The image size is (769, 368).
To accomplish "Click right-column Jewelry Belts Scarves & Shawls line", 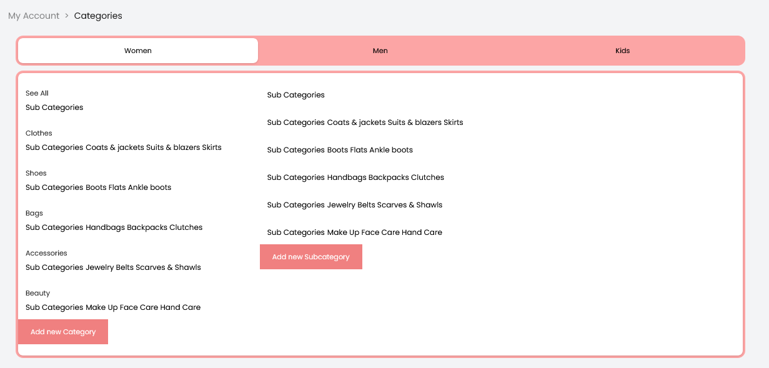I will [355, 205].
